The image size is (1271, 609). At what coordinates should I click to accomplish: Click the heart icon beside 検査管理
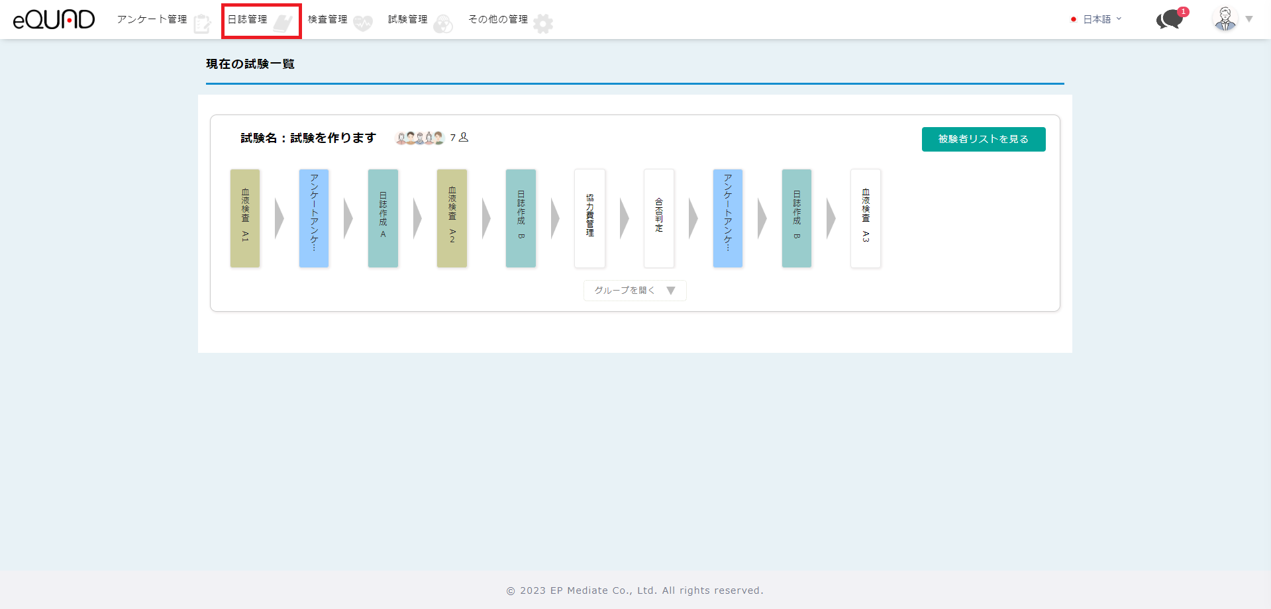363,24
